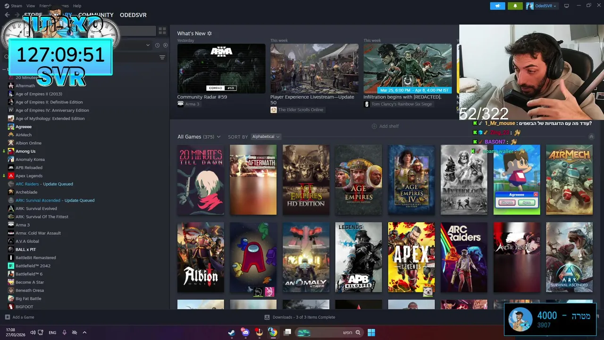Open Infiltration begins with [REDACTED] news

[x=407, y=69]
